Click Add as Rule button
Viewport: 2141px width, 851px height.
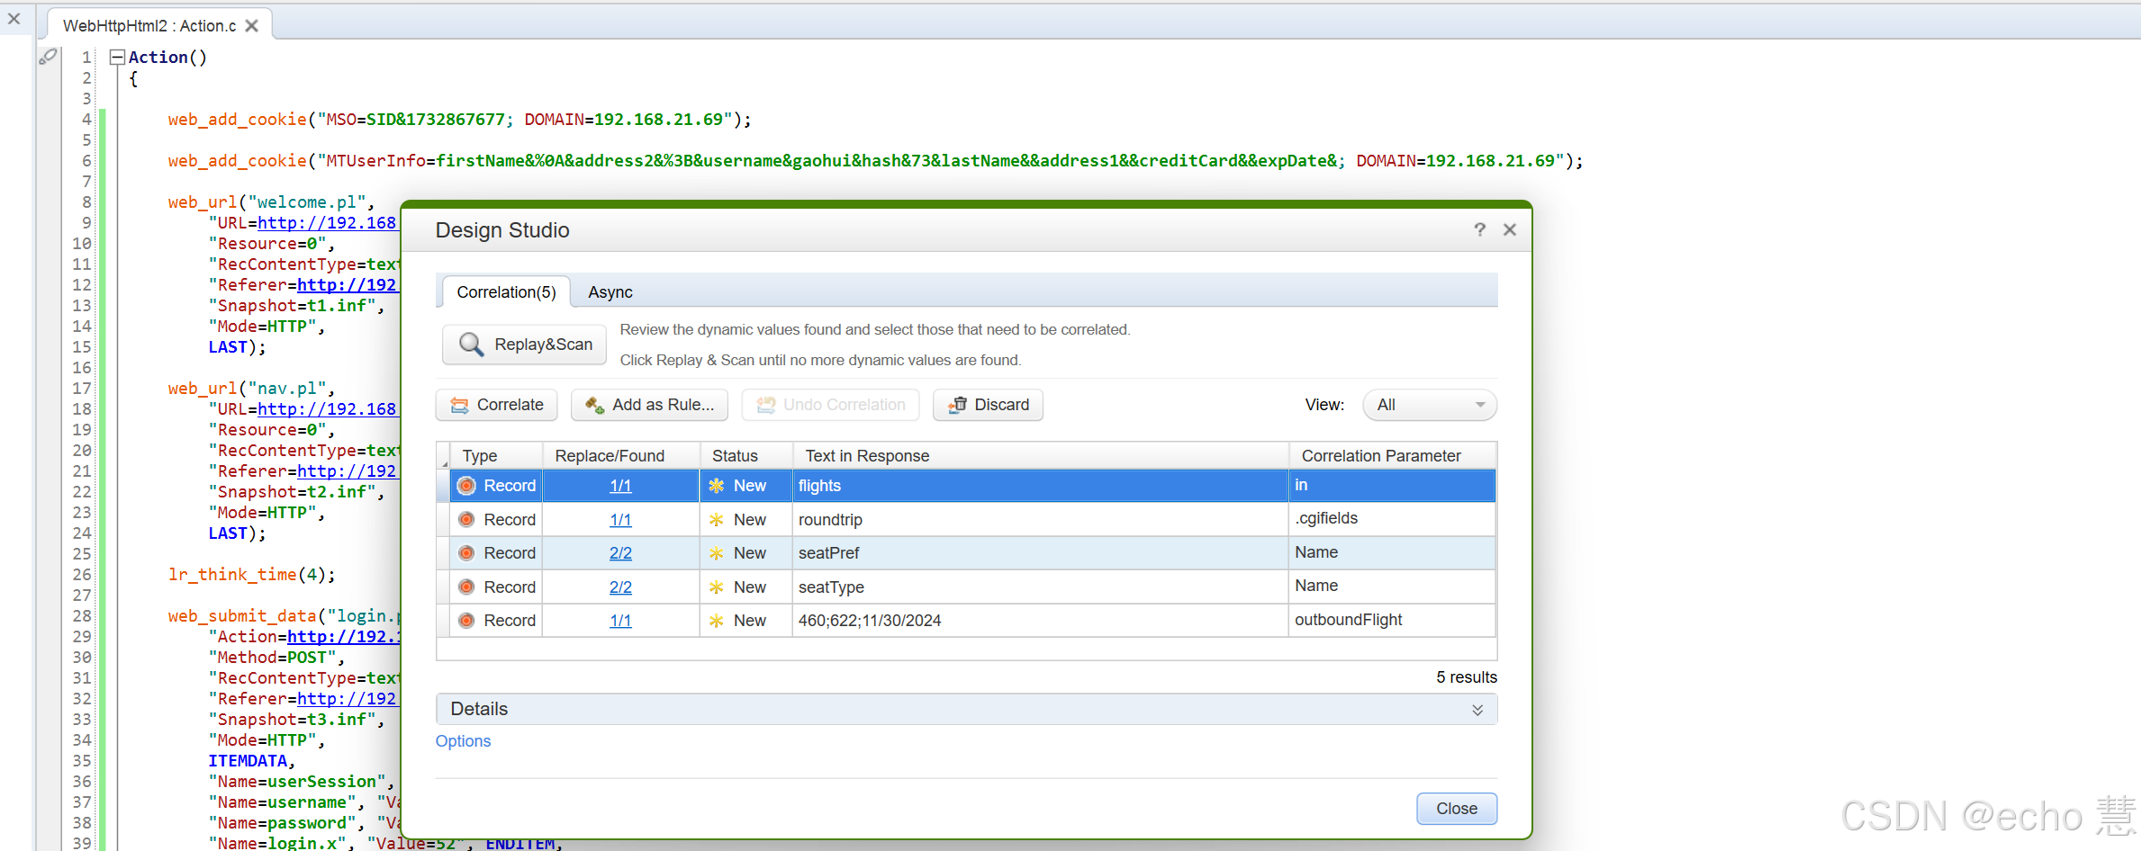coord(649,405)
